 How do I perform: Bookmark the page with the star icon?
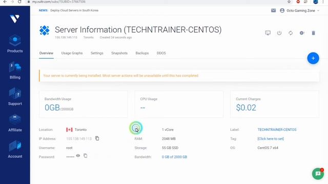(289, 2)
